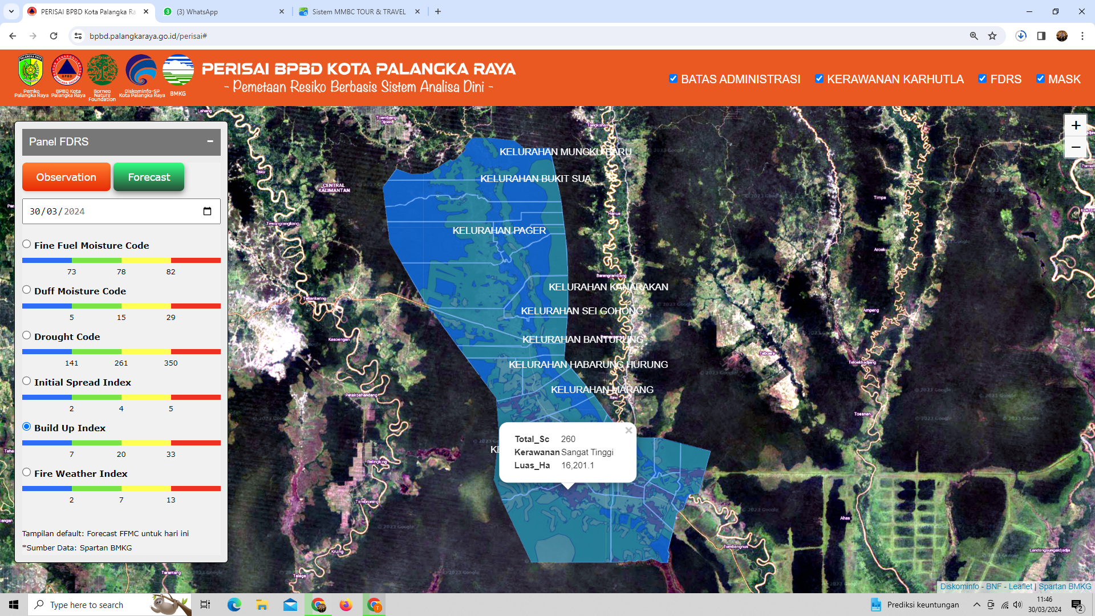Viewport: 1095px width, 616px height.
Task: Click Windows taskbar search box
Action: coord(110,605)
